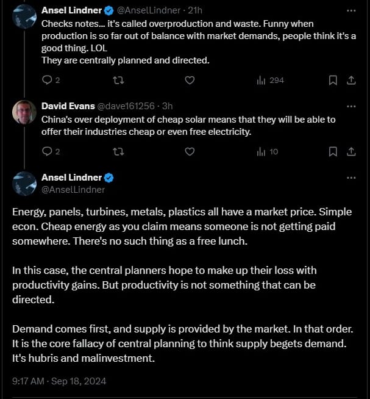Retweet David Evans' solar tweet
Image resolution: width=370 pixels, height=399 pixels.
pyautogui.click(x=118, y=151)
